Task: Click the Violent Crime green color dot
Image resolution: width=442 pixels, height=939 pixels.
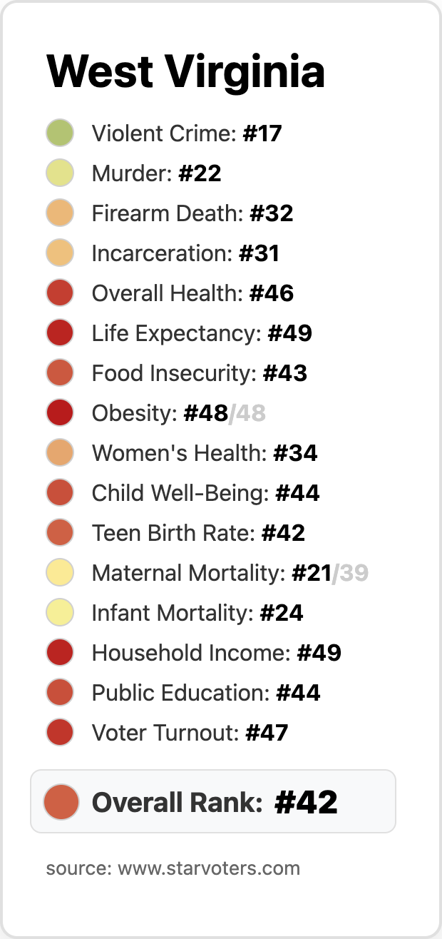Action: coord(60,133)
